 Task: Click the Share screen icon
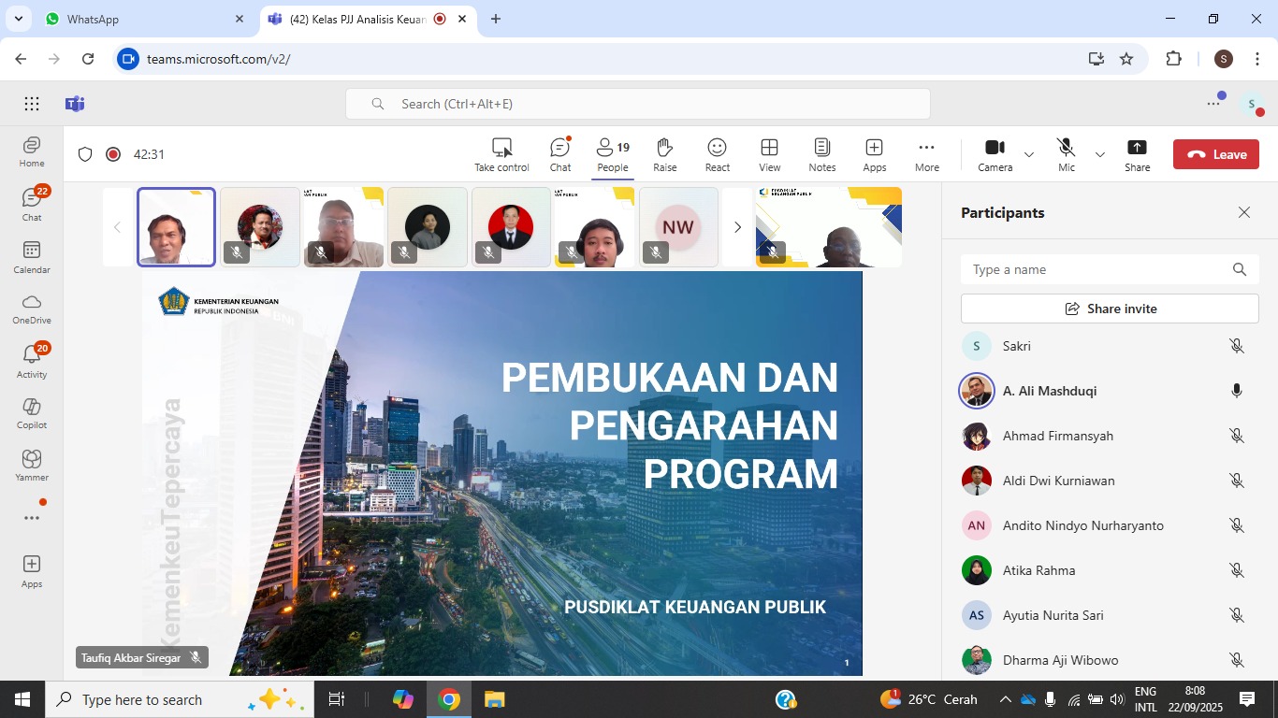[1138, 154]
